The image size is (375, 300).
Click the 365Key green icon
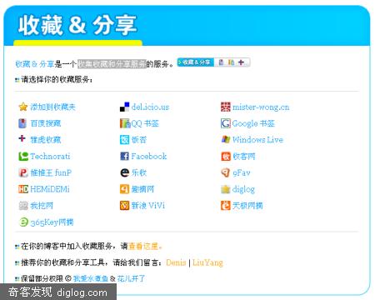tap(23, 222)
